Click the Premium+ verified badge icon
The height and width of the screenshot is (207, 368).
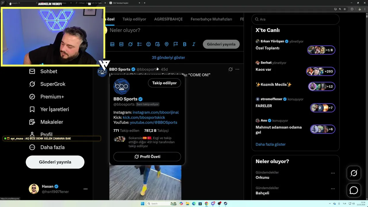tap(32, 97)
